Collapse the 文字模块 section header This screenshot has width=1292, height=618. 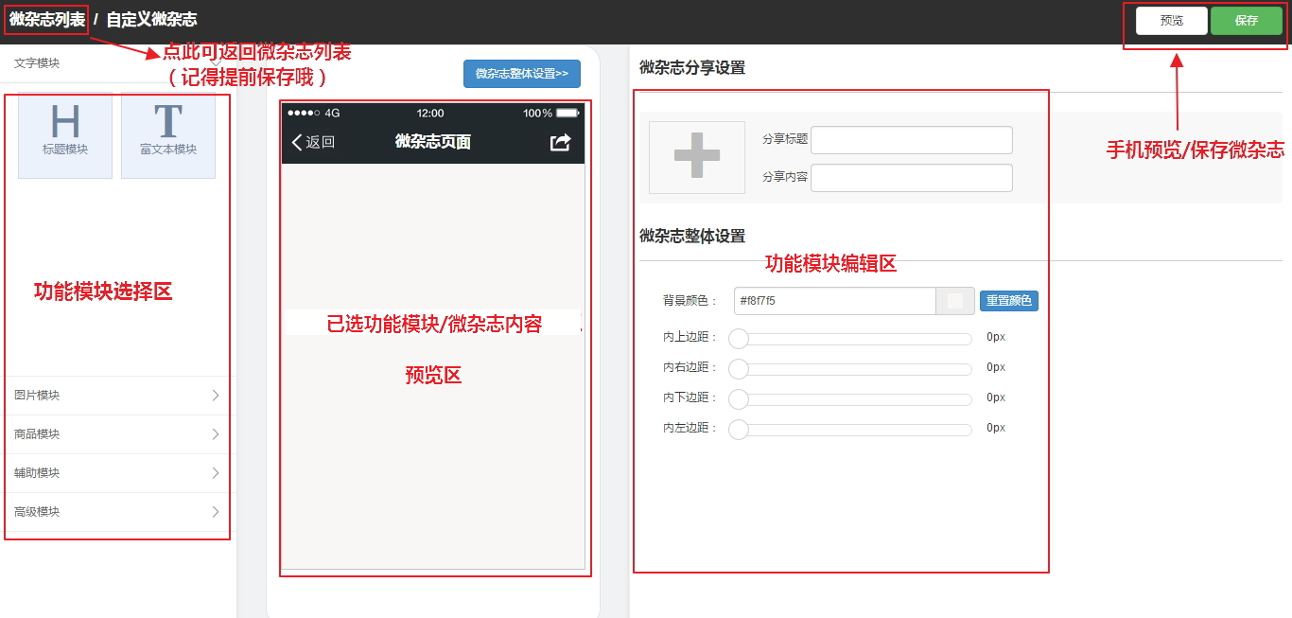[x=117, y=63]
